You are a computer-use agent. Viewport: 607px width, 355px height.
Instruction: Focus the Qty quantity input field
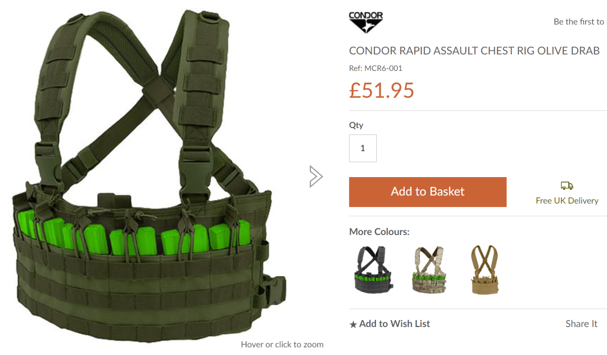[363, 148]
